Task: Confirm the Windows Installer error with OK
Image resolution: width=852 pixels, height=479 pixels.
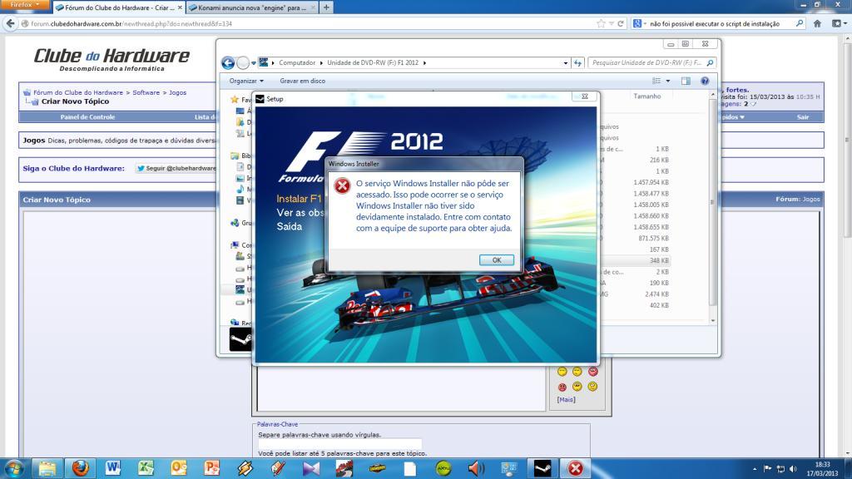Action: (x=497, y=259)
